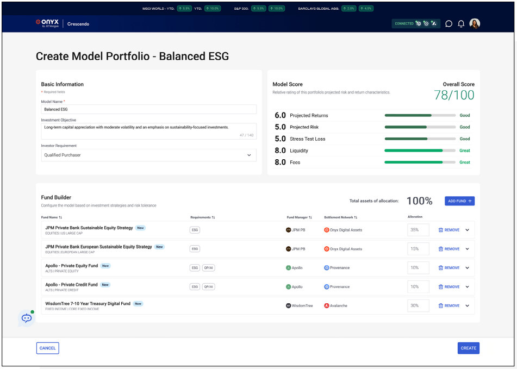
Task: Expand the JPM Private Bank Sustainable Equity row
Action: 467,230
